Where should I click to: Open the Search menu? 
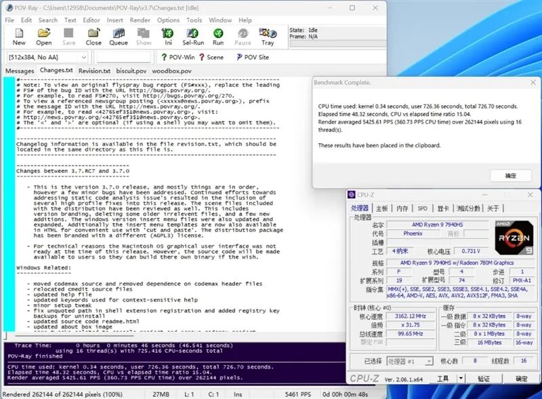pyautogui.click(x=48, y=20)
